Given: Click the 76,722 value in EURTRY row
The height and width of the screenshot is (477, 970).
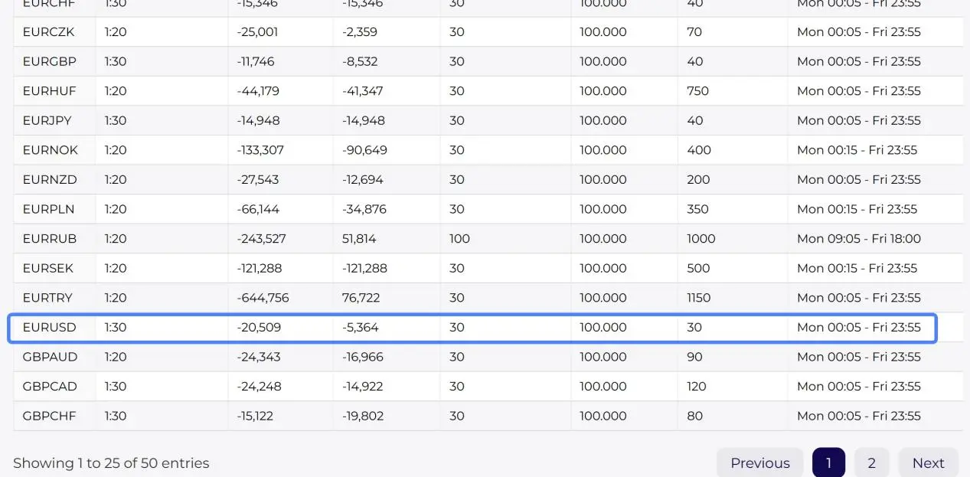Looking at the screenshot, I should (x=361, y=297).
